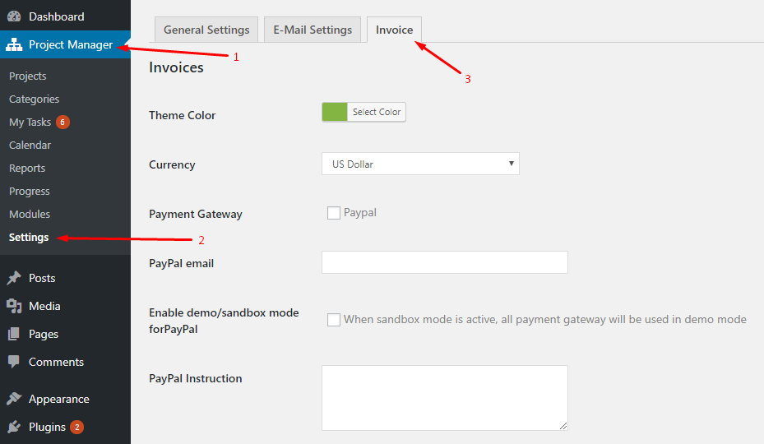
Task: Open the Reports submenu link
Action: pos(27,168)
